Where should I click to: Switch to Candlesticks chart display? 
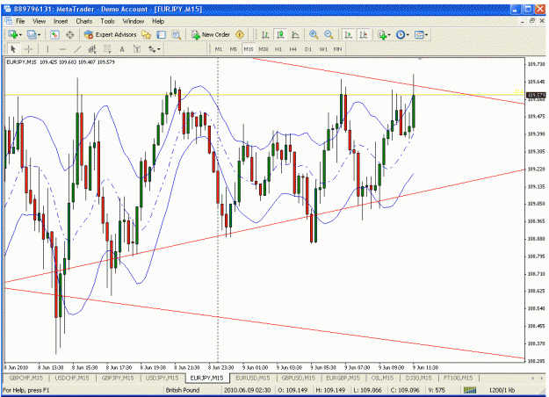click(x=280, y=34)
